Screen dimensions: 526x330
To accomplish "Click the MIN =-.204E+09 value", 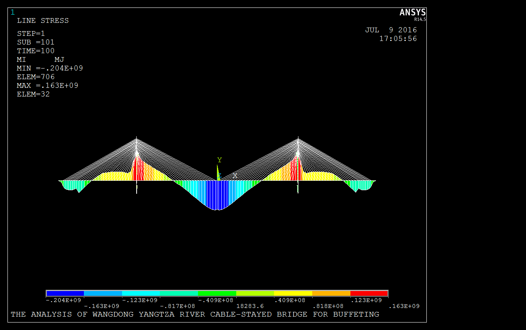I will coord(50,68).
